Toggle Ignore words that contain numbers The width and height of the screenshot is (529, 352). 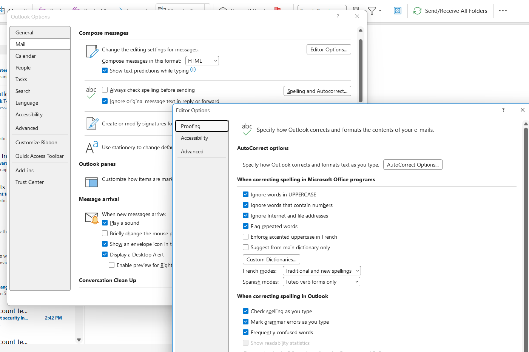246,205
